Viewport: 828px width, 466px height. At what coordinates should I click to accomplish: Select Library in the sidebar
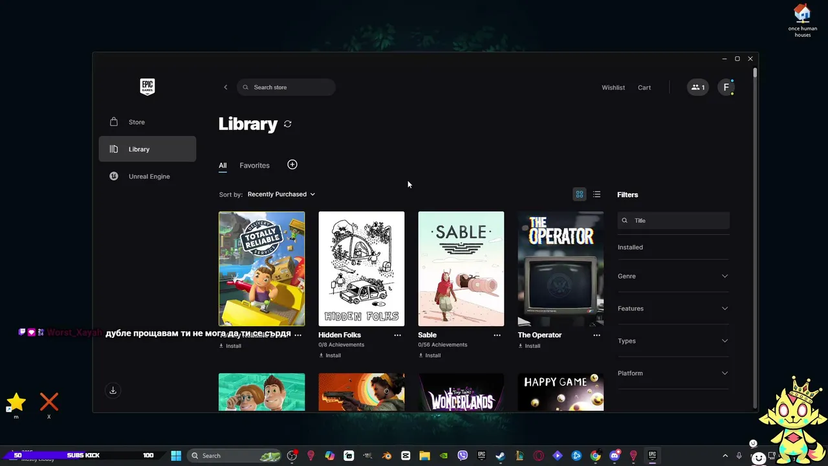147,149
